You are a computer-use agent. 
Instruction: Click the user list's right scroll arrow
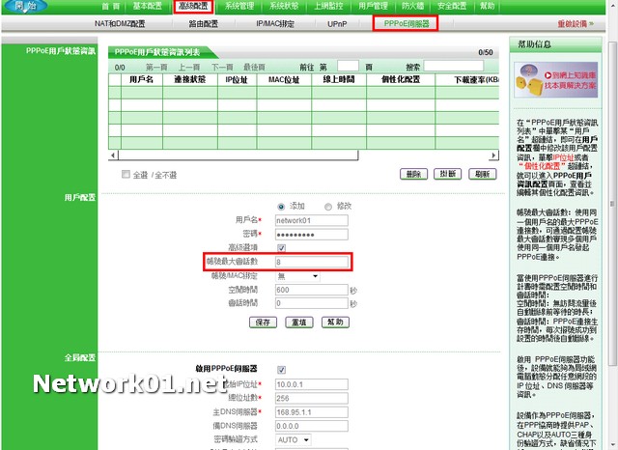click(x=492, y=155)
